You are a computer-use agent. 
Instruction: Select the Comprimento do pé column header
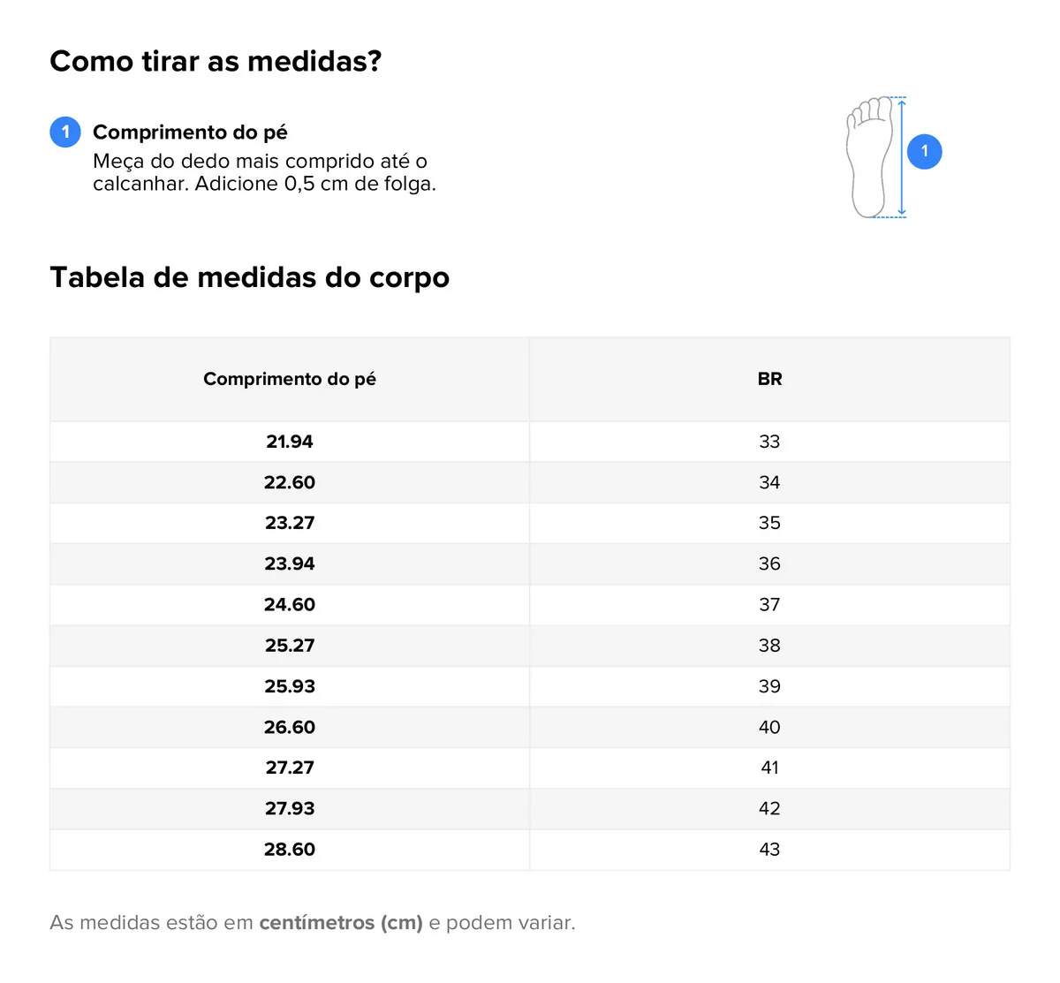pos(290,379)
